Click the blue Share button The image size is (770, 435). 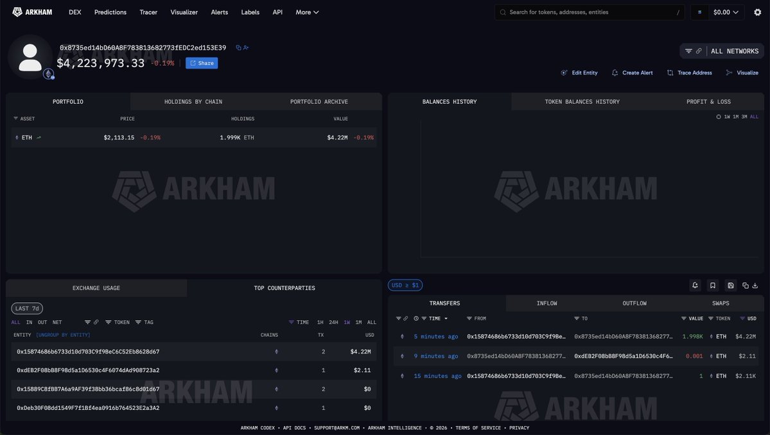202,63
